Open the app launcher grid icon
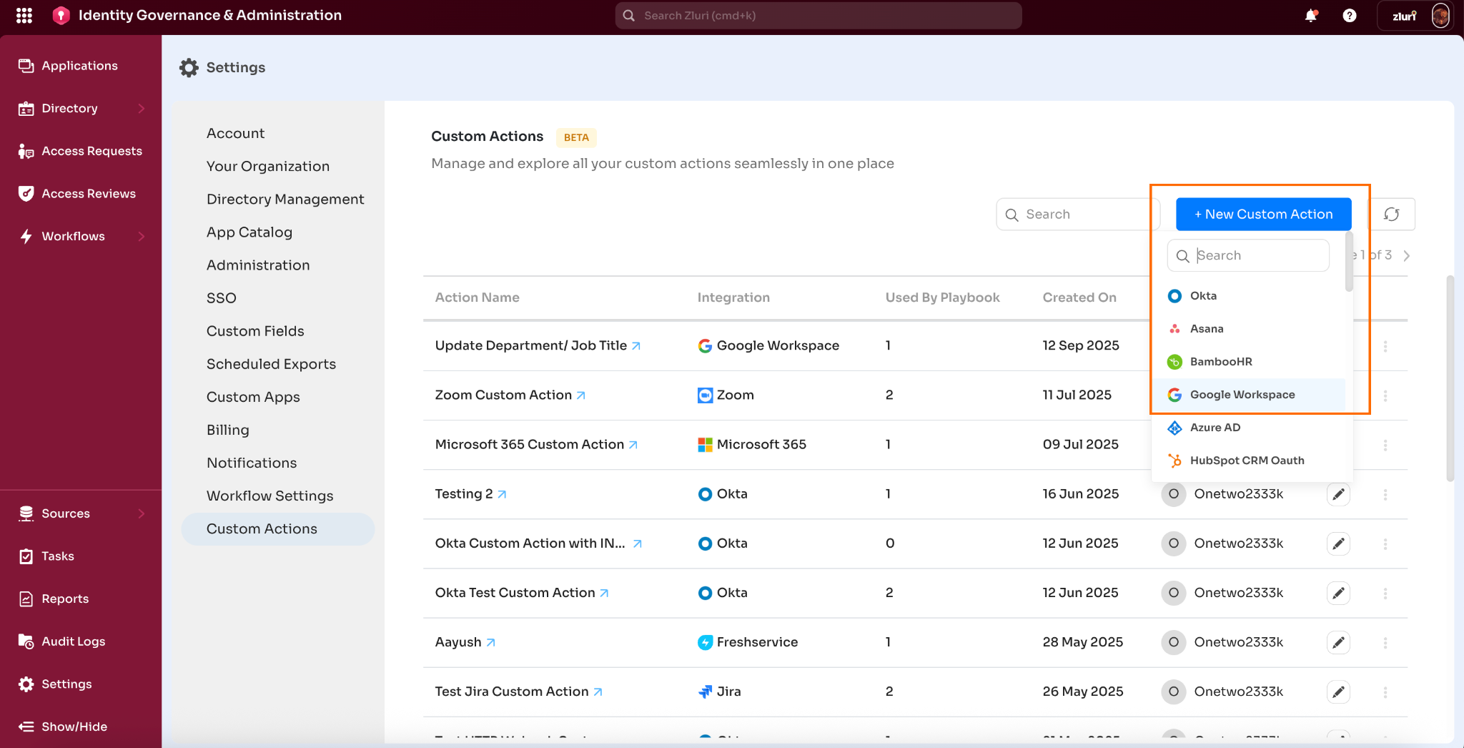The height and width of the screenshot is (748, 1464). pos(24,15)
